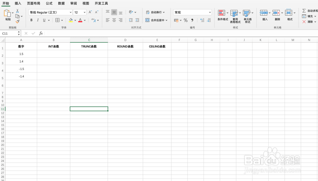
Task: Decrease decimal places icon
Action: (209, 20)
